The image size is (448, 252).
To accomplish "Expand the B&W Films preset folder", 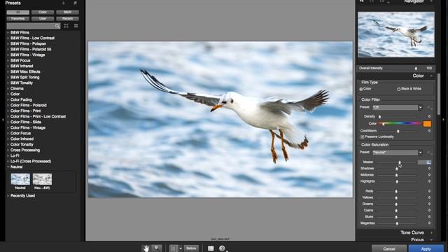I will coord(8,33).
